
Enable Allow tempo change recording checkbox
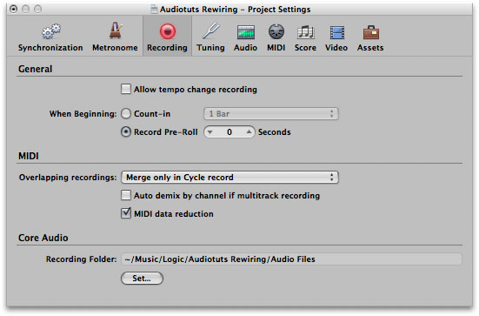point(126,89)
